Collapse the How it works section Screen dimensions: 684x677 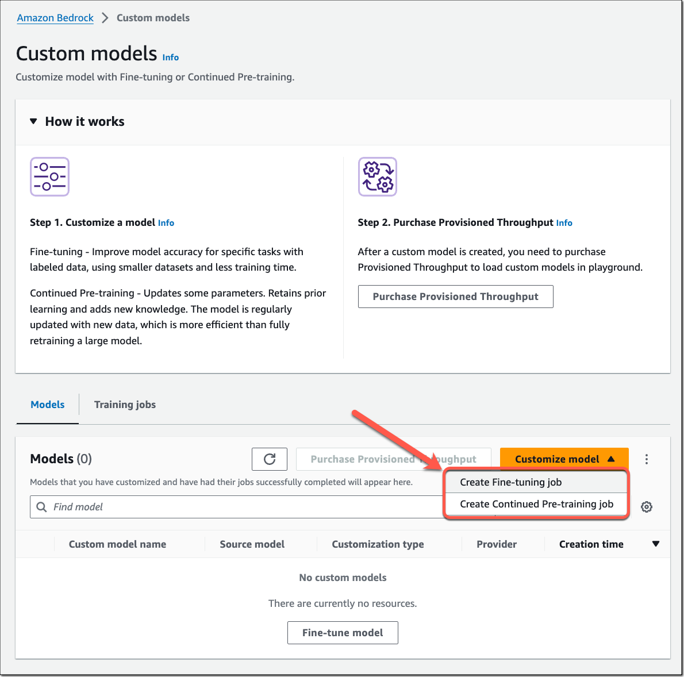pyautogui.click(x=34, y=121)
